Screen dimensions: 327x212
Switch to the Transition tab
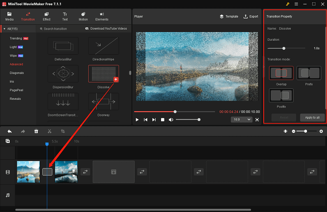(28, 16)
